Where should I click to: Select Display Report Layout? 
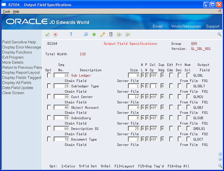tap(21, 72)
